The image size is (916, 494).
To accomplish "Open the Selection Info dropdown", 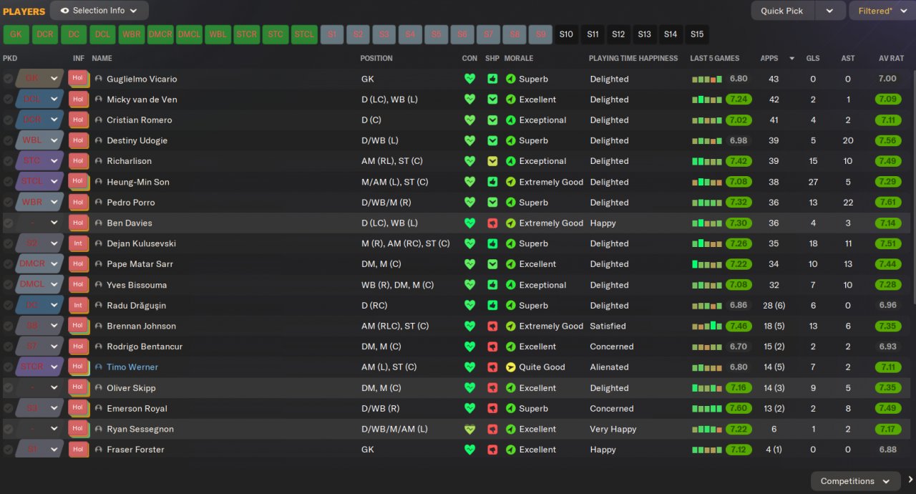I will pos(99,11).
